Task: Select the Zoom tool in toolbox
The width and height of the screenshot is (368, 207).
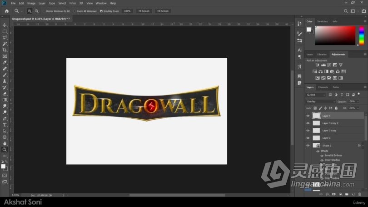Action: pyautogui.click(x=5, y=150)
